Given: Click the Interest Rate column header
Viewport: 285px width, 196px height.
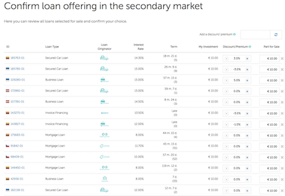Looking at the screenshot, I should (x=139, y=47).
